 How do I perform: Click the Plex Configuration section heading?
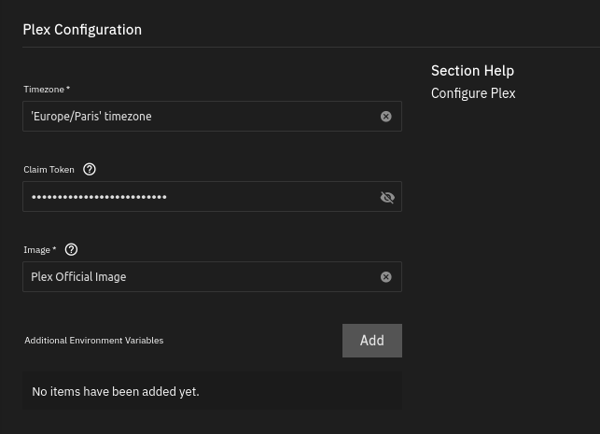click(82, 30)
